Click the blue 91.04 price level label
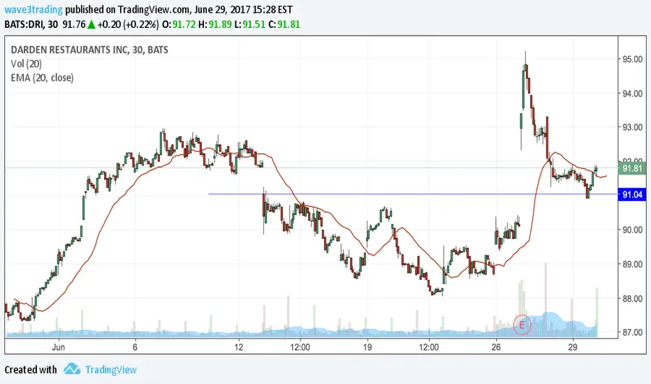 [x=632, y=194]
